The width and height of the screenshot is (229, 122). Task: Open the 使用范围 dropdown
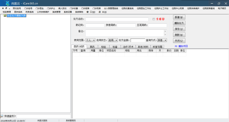[90, 40]
